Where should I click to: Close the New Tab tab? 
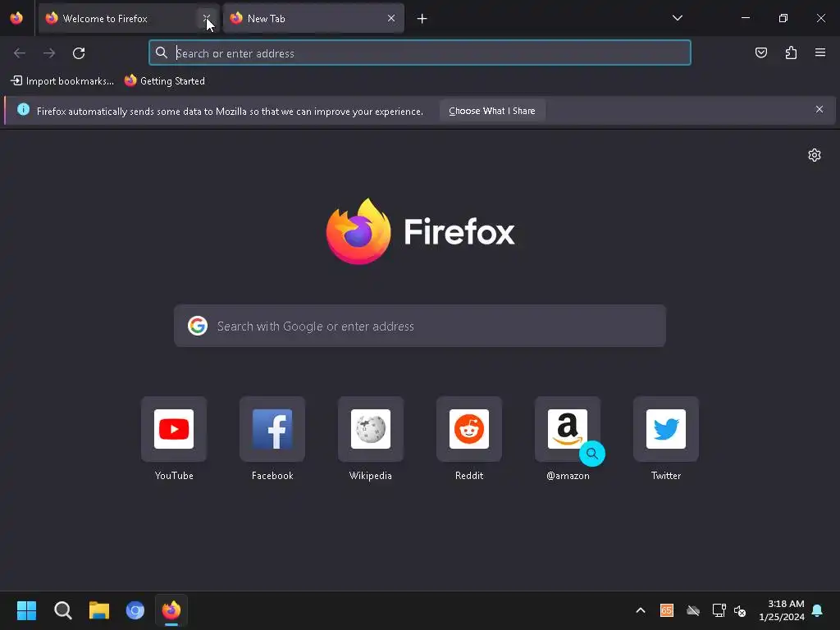click(391, 18)
